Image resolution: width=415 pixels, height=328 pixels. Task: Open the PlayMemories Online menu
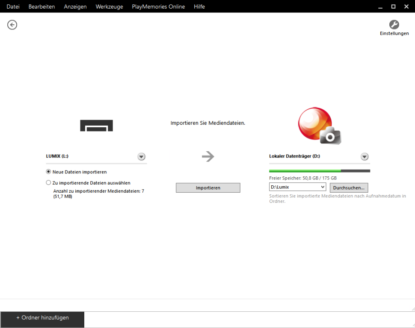coord(158,6)
